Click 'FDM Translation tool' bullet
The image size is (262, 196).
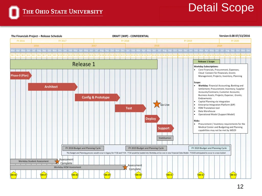coord(209,108)
